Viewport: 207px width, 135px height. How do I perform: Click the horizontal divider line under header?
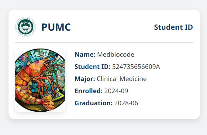(x=104, y=43)
